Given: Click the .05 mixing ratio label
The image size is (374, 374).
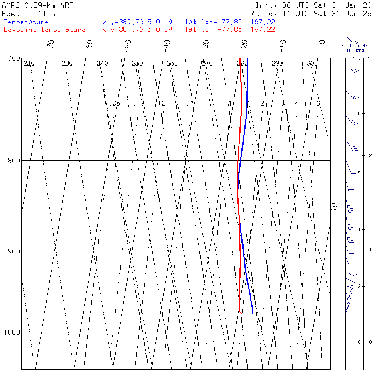Looking at the screenshot, I should [x=115, y=103].
